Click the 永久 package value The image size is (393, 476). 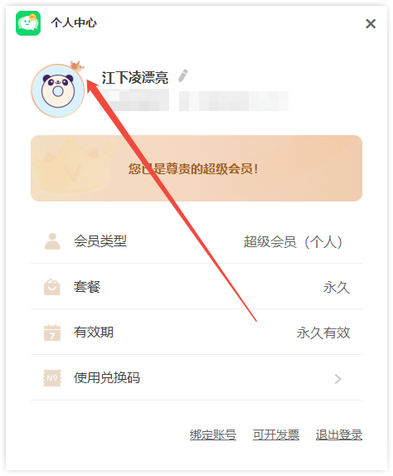click(337, 287)
